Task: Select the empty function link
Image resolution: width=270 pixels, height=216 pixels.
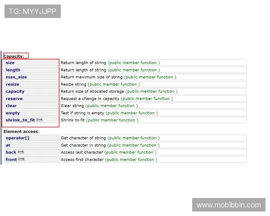Action: [x=13, y=113]
